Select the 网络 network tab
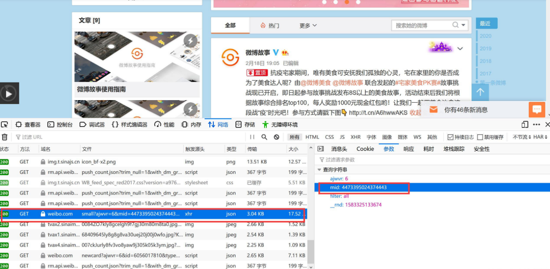The image size is (550, 269). click(218, 124)
